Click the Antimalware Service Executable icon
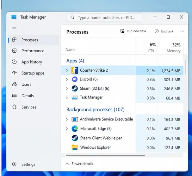 click(x=75, y=119)
